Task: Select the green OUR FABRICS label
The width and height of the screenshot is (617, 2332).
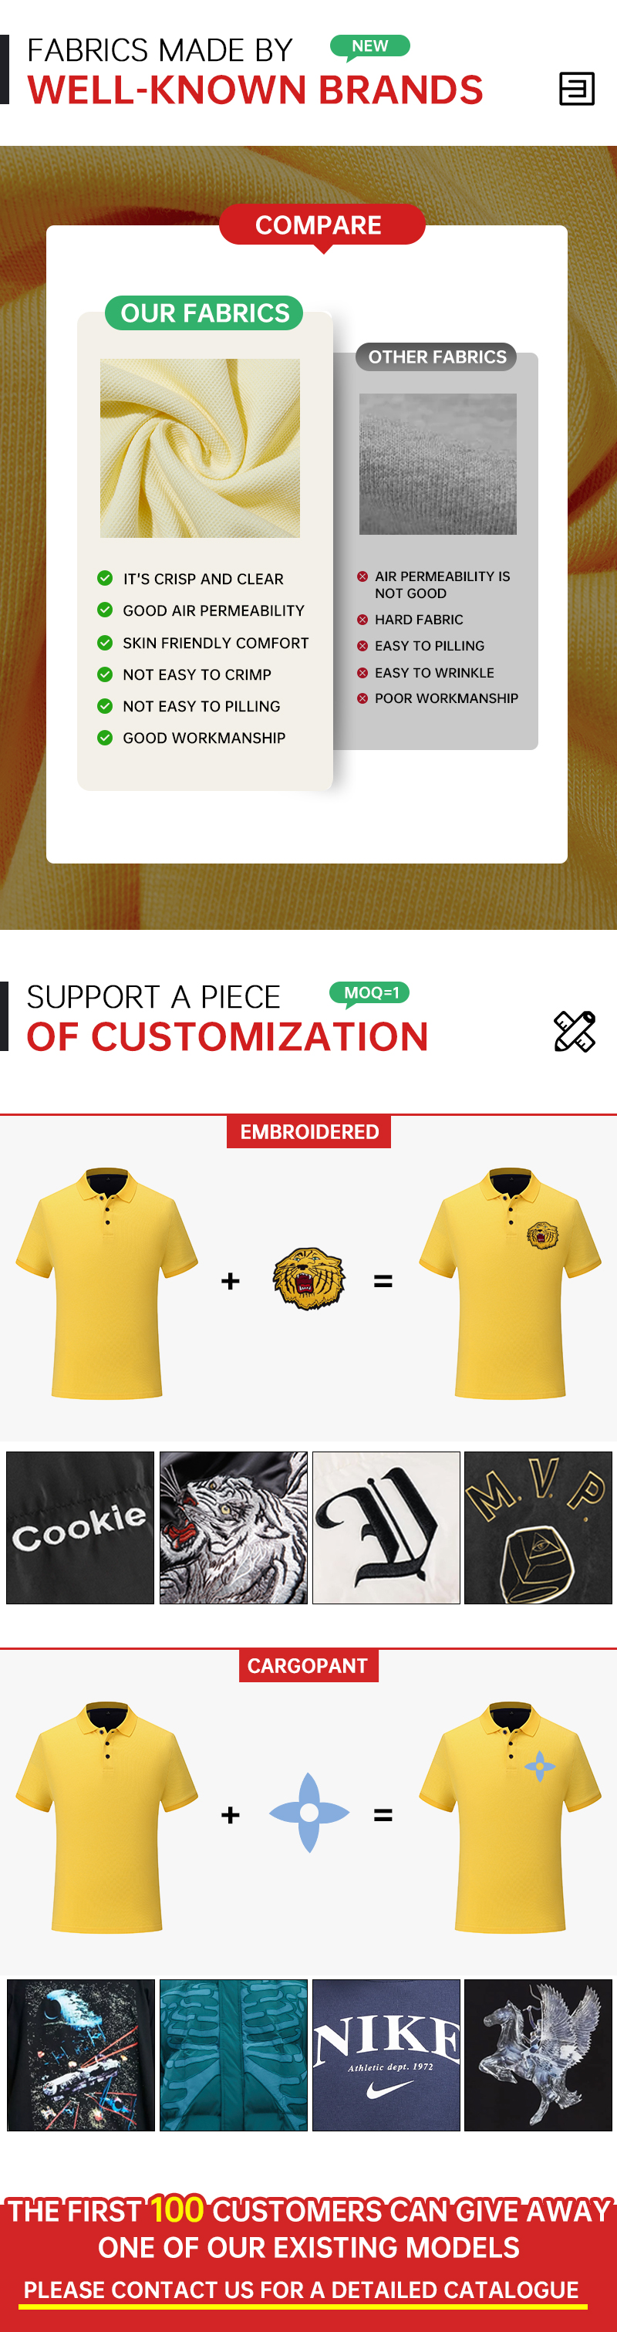Action: pos(204,313)
